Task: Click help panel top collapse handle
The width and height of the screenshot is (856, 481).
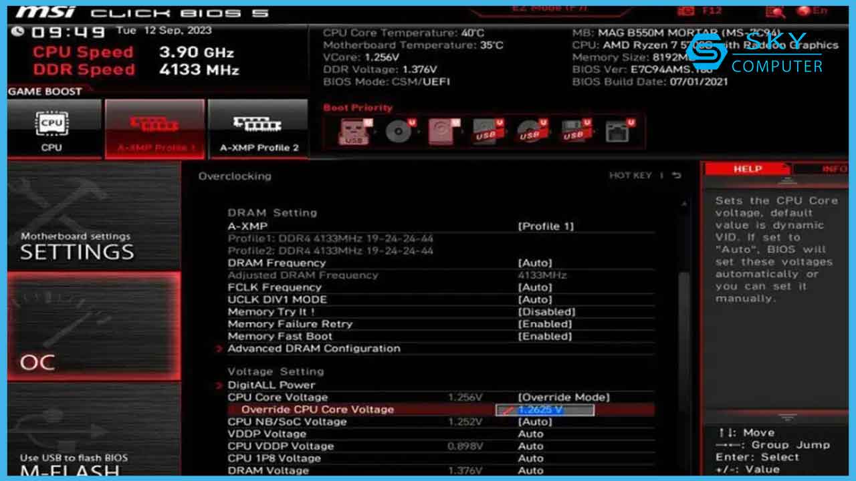Action: (x=786, y=182)
